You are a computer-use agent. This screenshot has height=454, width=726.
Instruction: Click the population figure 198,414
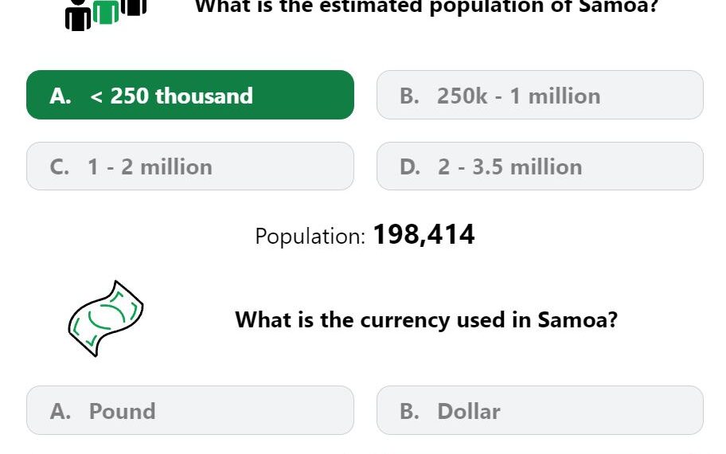423,234
